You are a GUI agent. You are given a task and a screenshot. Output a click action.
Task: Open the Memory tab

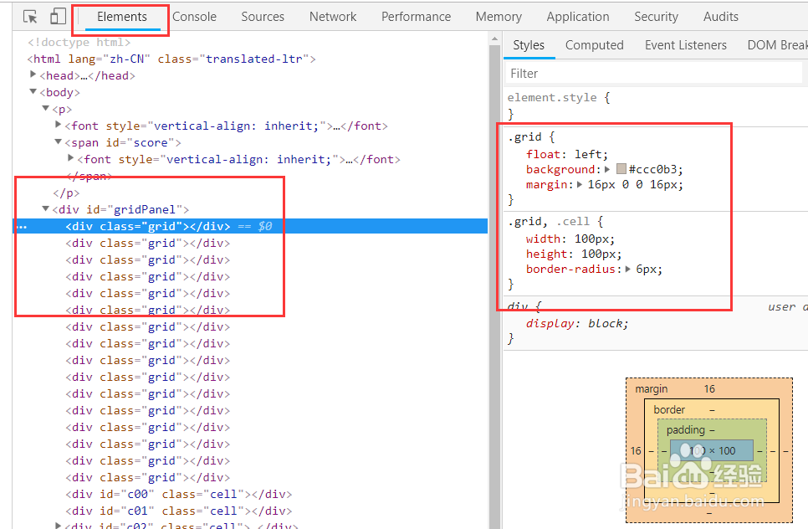pyautogui.click(x=499, y=17)
